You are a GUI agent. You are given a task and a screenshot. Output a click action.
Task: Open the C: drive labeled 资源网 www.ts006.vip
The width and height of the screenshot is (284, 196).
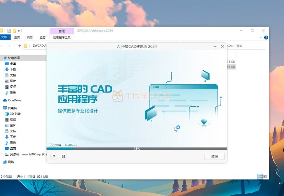pos(26,154)
